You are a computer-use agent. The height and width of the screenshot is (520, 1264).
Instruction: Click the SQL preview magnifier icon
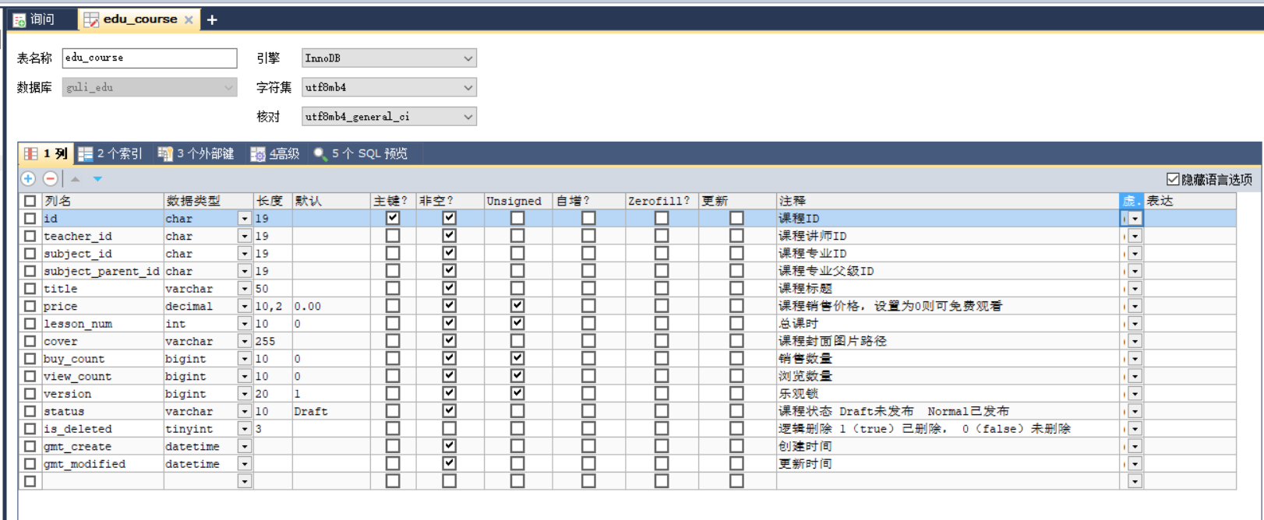(x=320, y=154)
